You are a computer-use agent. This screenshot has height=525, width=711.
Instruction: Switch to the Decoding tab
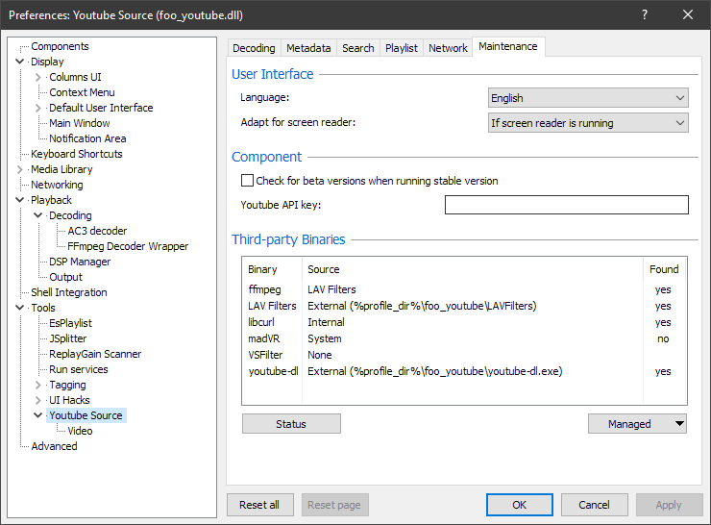click(x=254, y=48)
